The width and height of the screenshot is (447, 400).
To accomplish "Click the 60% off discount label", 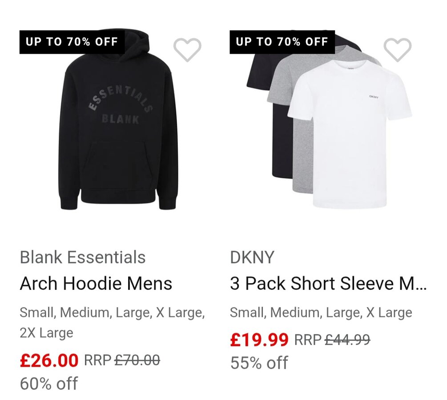I will [x=49, y=383].
